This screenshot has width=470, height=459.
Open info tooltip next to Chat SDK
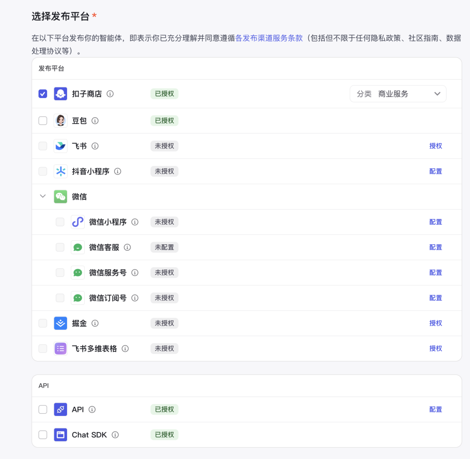pyautogui.click(x=115, y=435)
